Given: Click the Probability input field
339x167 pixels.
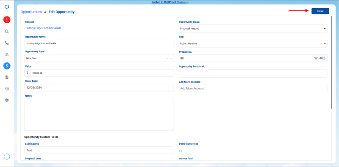Looking at the screenshot, I should click(x=245, y=58).
